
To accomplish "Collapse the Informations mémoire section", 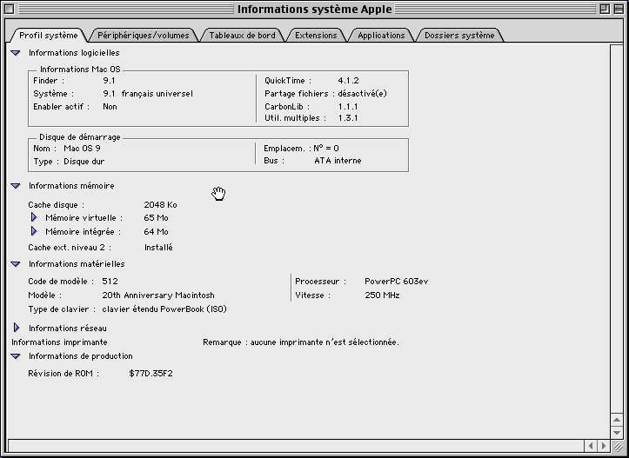I will tap(16, 186).
